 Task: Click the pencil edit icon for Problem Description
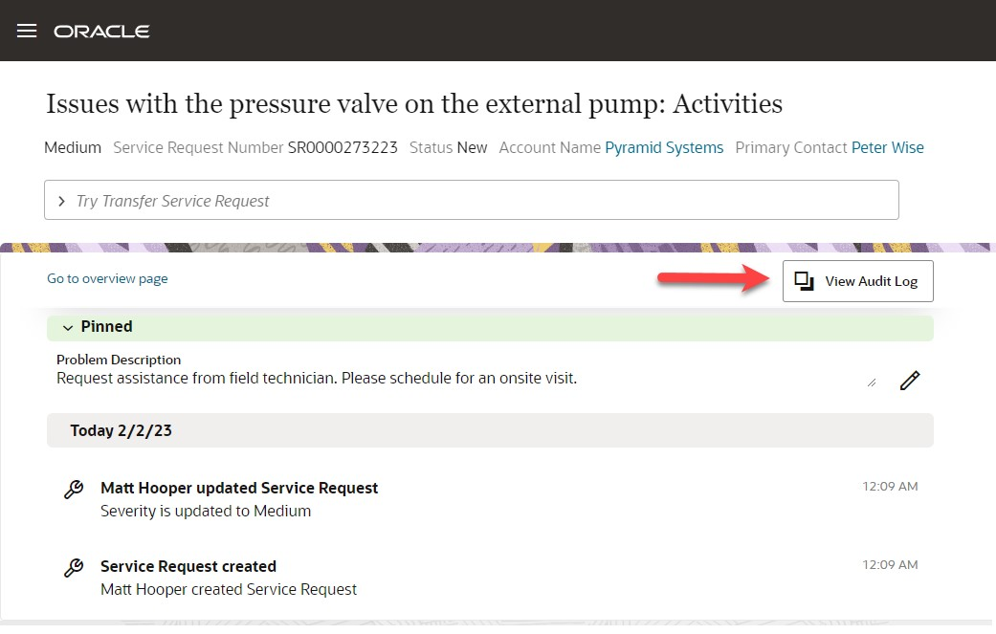point(909,381)
